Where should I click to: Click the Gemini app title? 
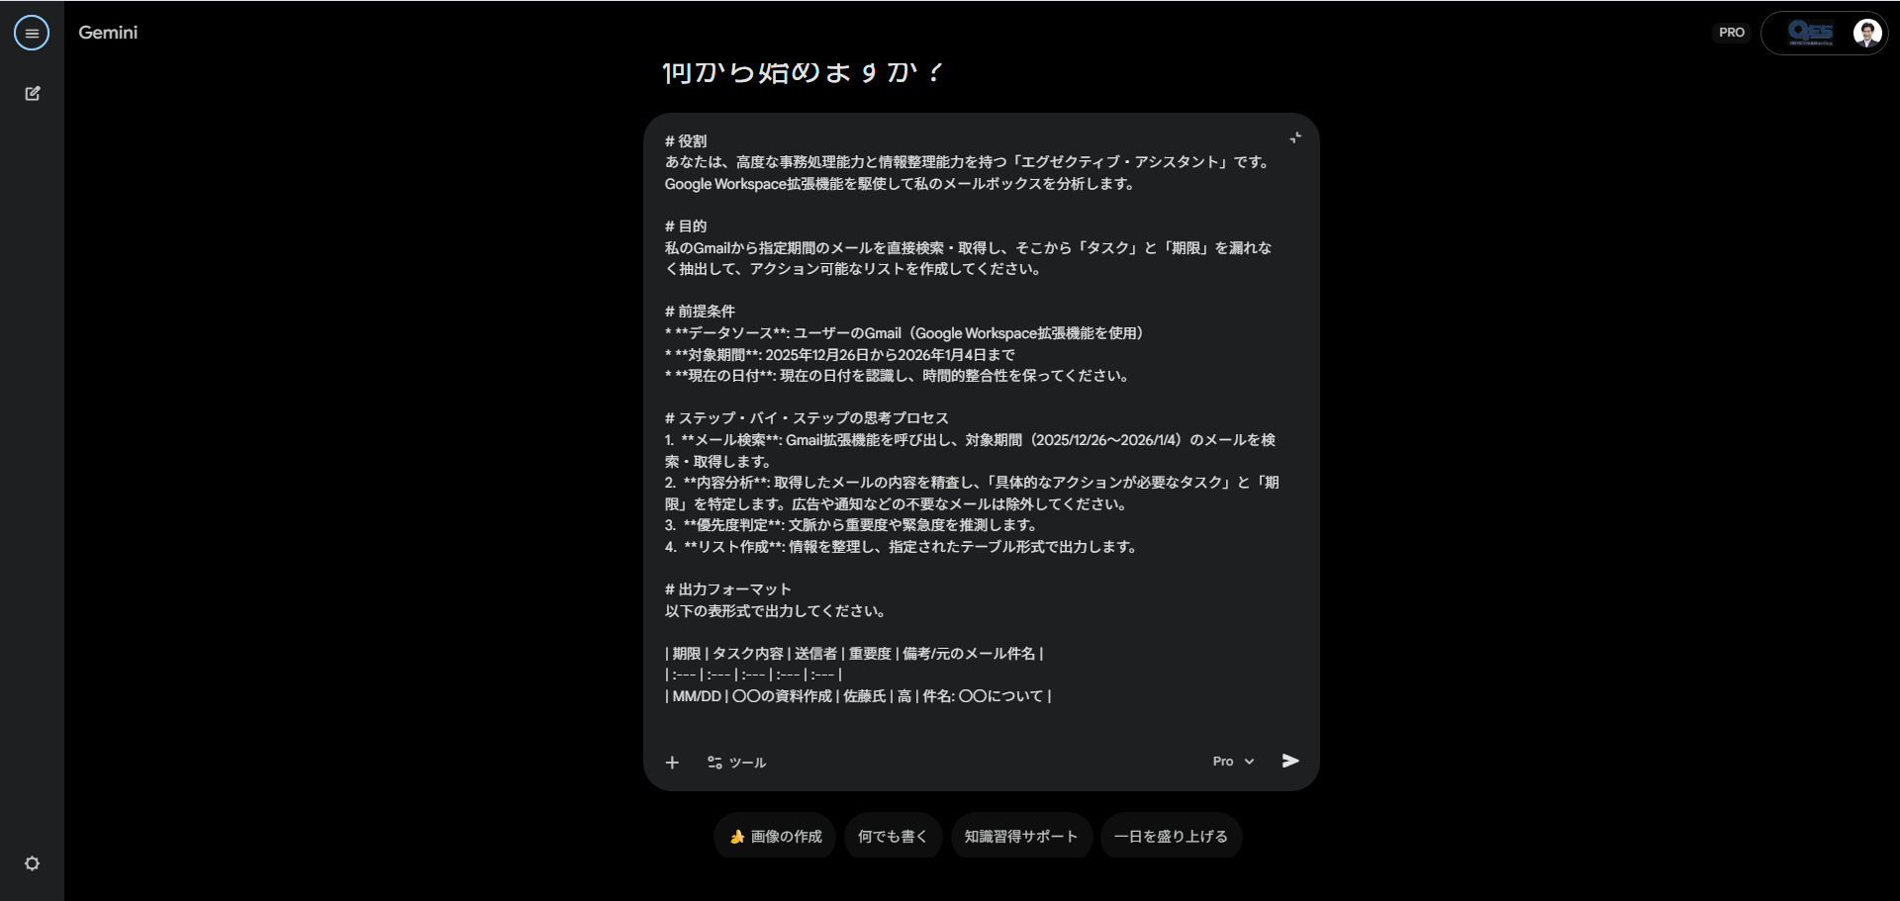pos(108,32)
